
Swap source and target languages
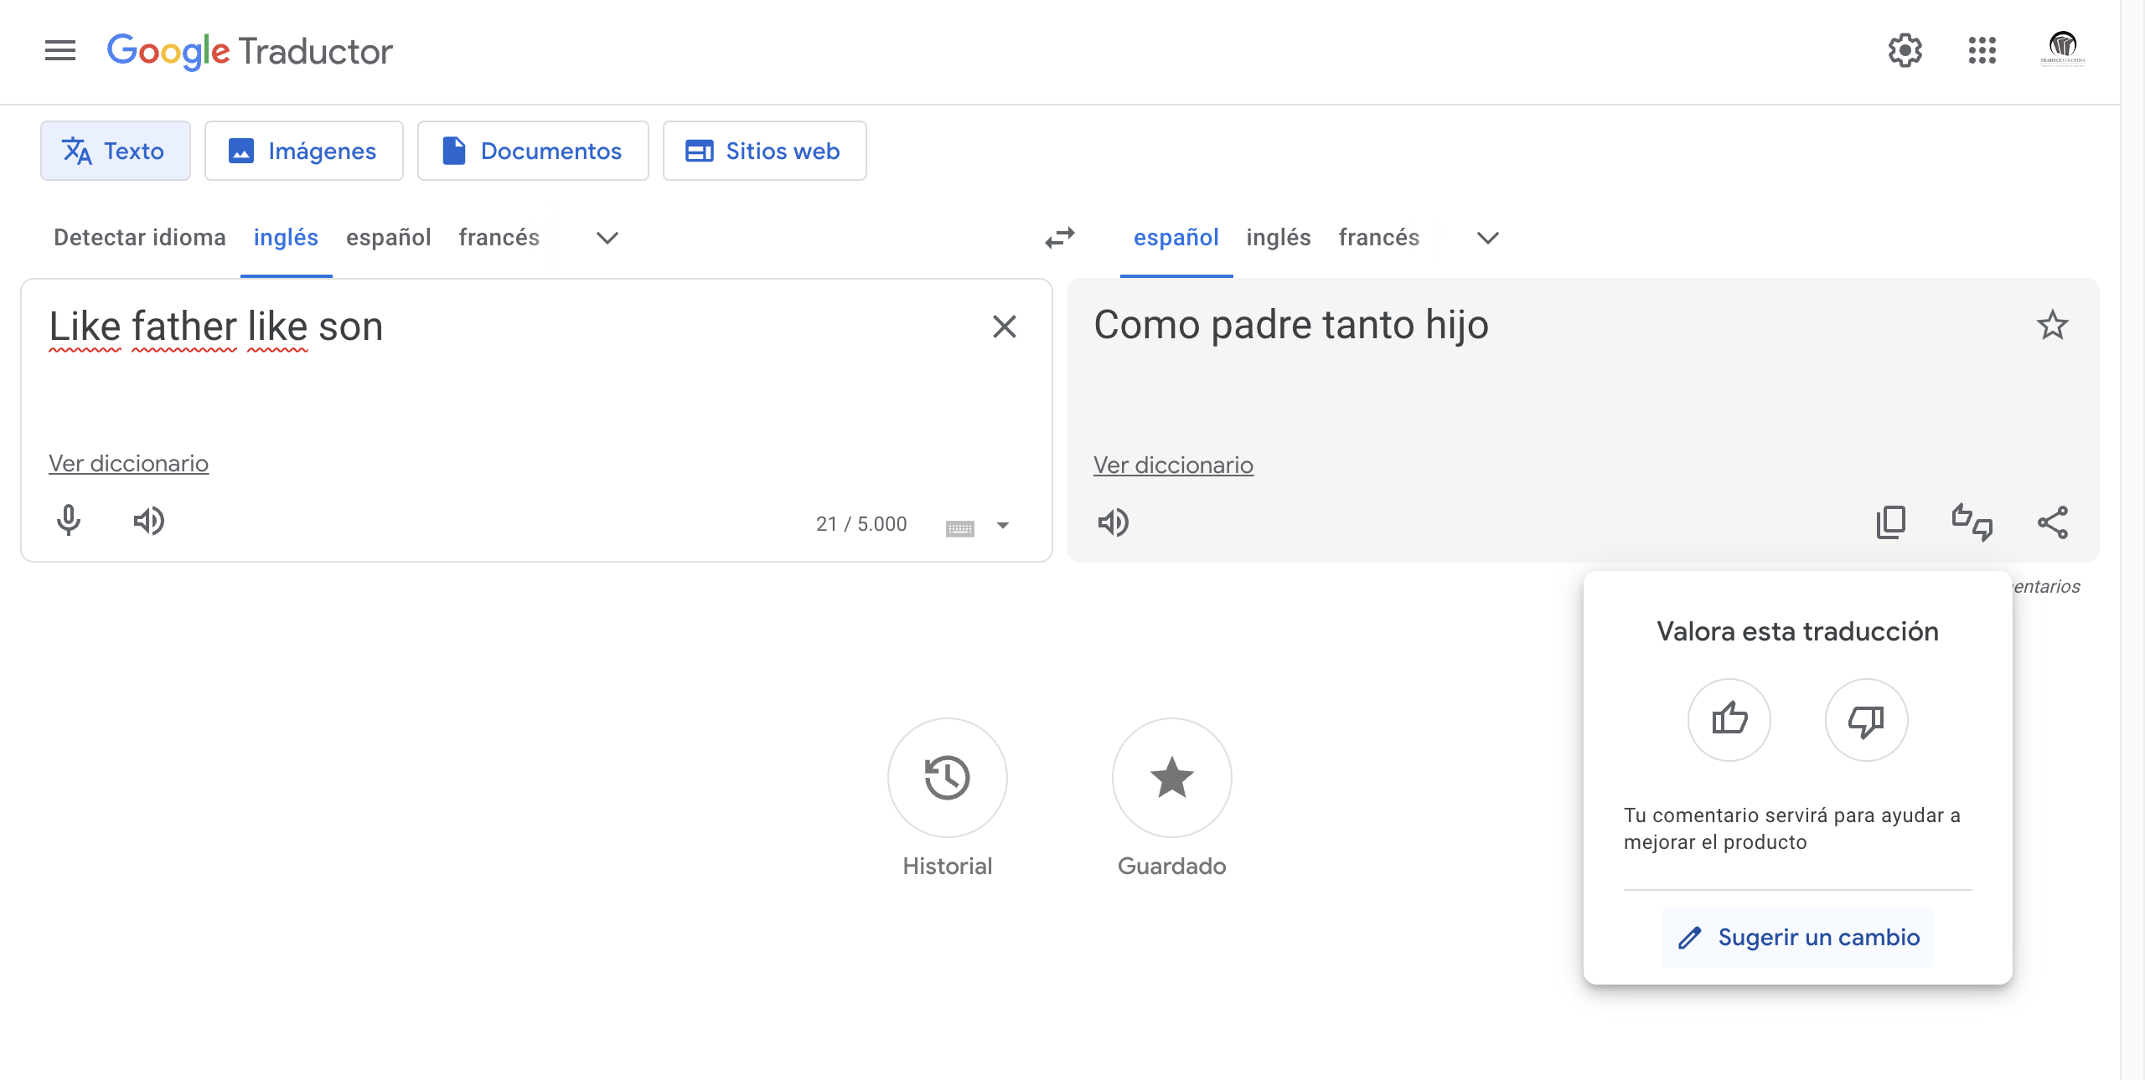click(x=1060, y=239)
